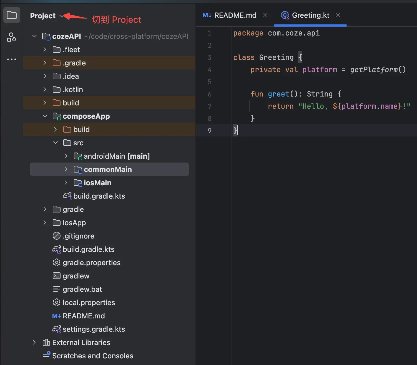
Task: Click the Kotlin file icon on Greeting.kt tab
Action: (285, 15)
